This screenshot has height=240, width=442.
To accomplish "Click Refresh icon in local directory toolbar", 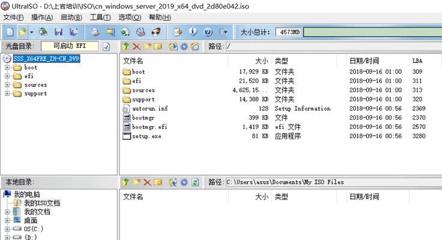I will (195, 182).
